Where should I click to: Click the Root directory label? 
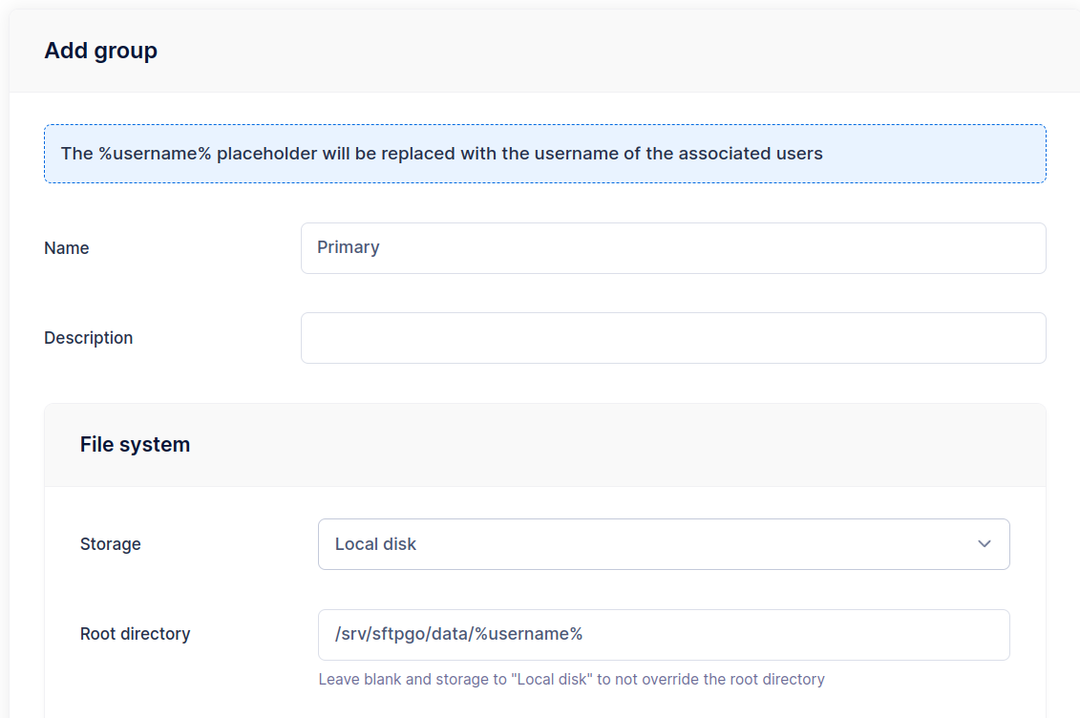click(135, 634)
